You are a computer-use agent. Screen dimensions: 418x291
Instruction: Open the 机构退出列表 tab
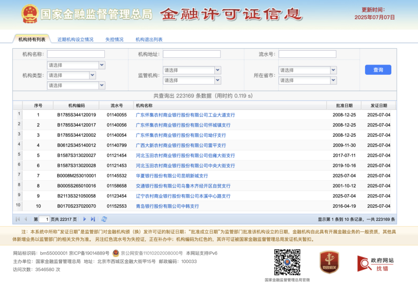149,39
